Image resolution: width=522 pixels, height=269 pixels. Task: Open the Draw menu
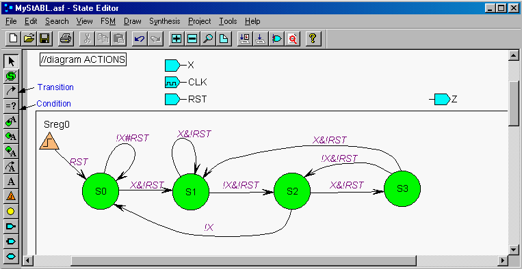pyautogui.click(x=133, y=21)
